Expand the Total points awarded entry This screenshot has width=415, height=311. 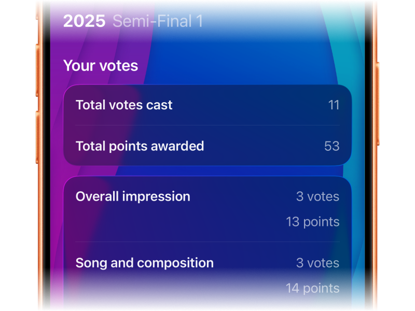206,146
